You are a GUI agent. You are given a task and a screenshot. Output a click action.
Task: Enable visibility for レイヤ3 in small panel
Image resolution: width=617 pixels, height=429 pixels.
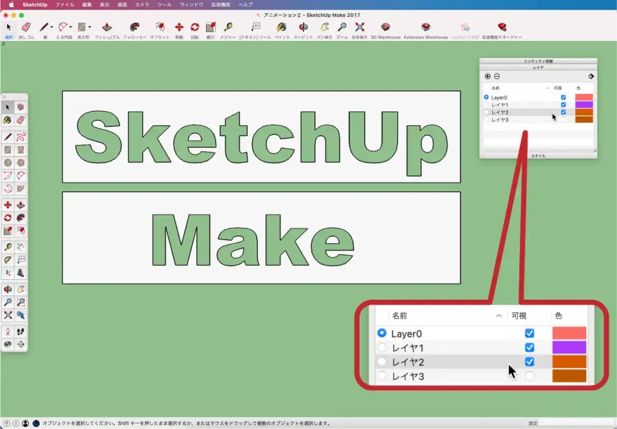[x=563, y=120]
